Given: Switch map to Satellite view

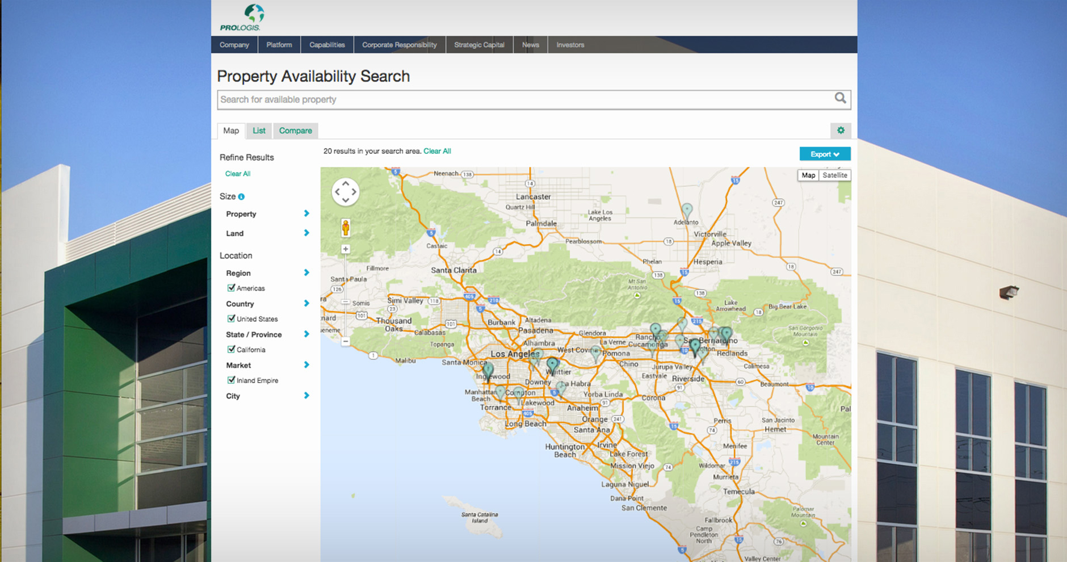Looking at the screenshot, I should (x=834, y=175).
